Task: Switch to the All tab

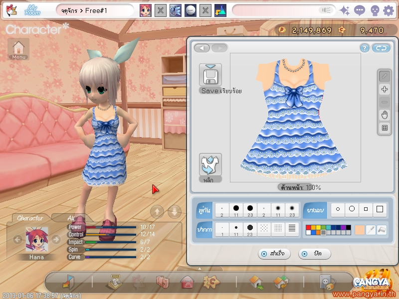Action: click(71, 218)
